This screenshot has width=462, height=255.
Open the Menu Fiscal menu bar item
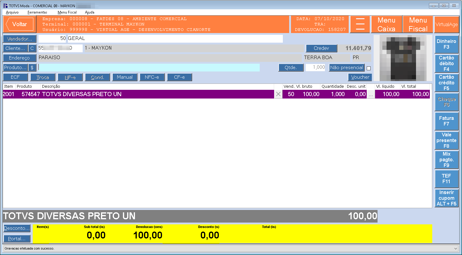point(67,12)
